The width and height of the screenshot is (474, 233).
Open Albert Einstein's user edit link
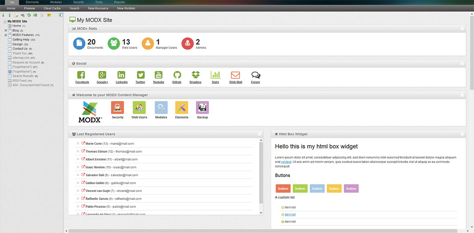(83, 159)
